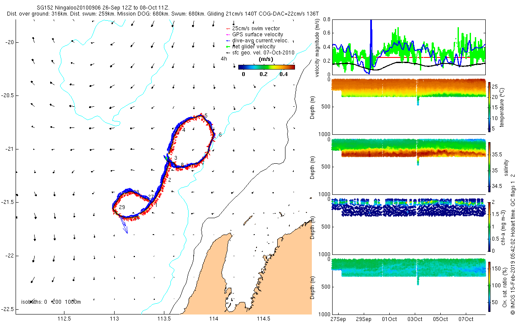Click the '4h' label near the legend
Screen dimensions: 519x324
(x=224, y=58)
